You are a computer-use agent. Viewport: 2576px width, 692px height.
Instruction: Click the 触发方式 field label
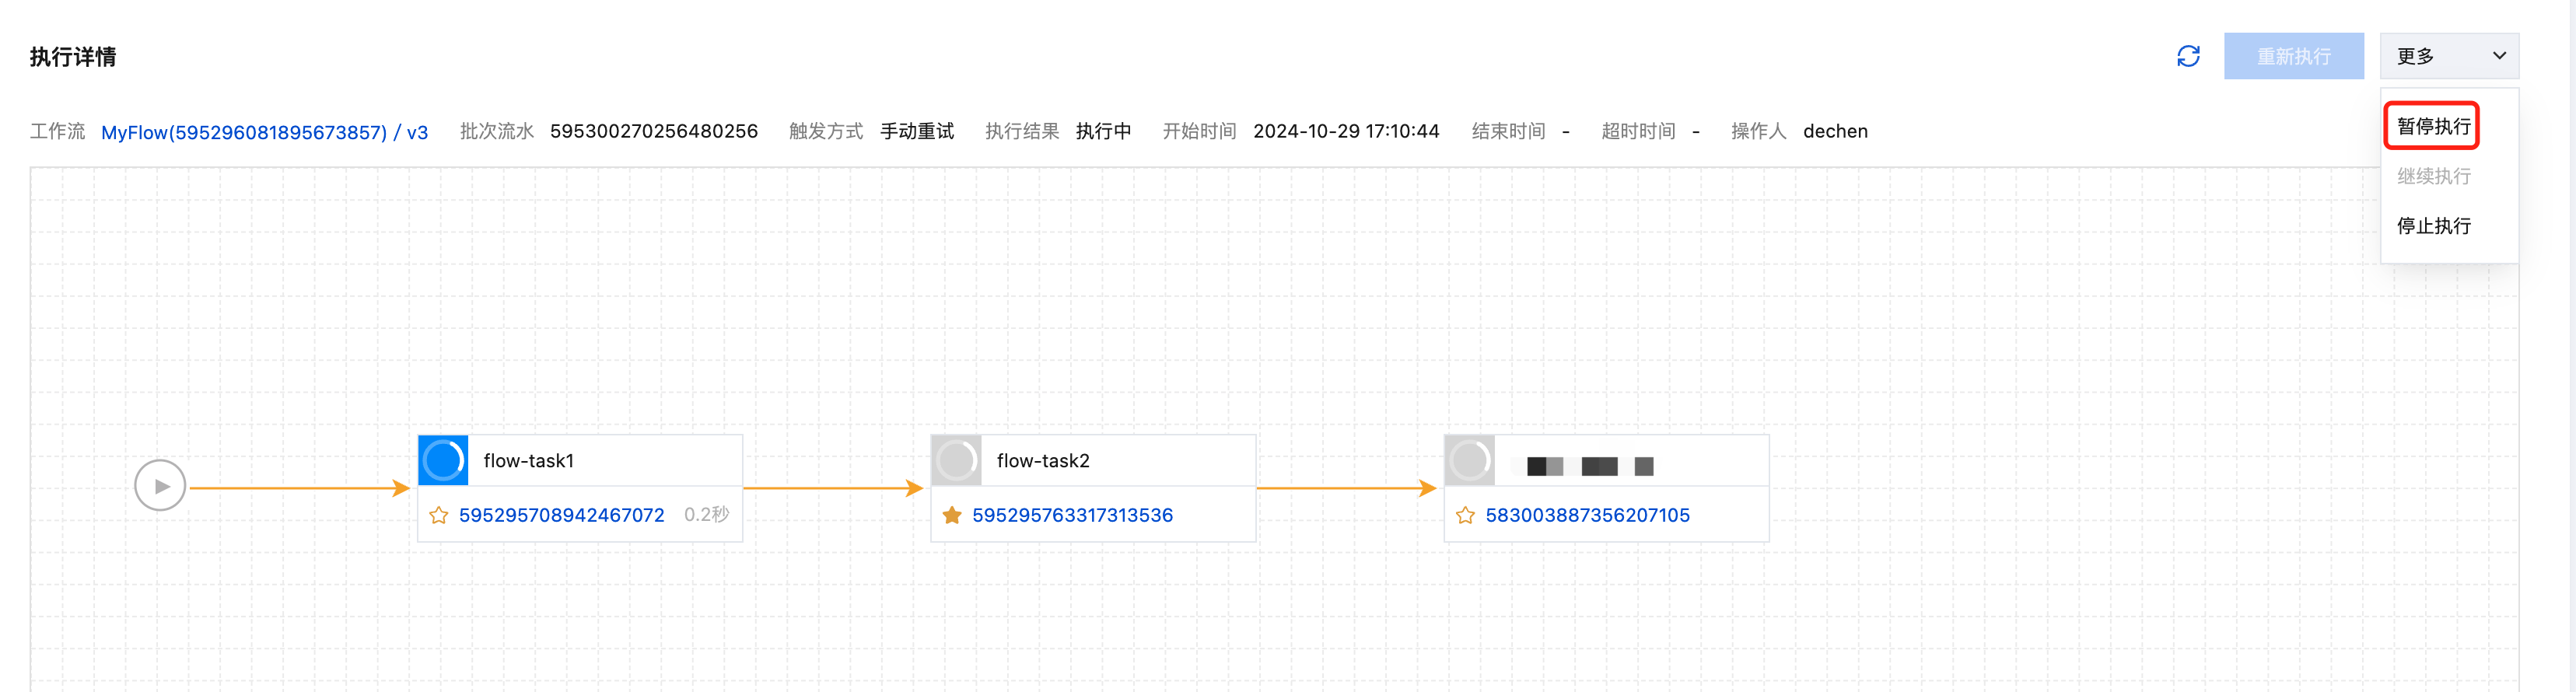pos(826,132)
